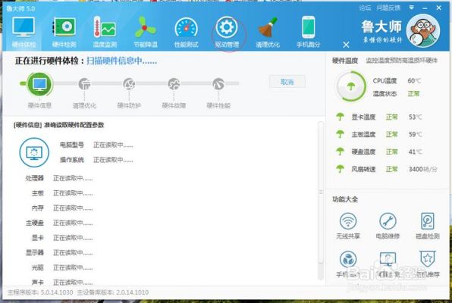Click the circular CPU temperature gauge
452x303 pixels.
(350, 86)
